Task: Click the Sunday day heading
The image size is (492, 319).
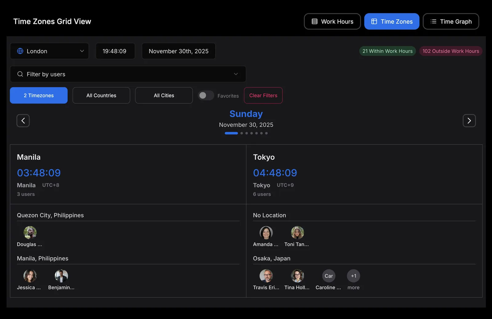Action: (246, 114)
